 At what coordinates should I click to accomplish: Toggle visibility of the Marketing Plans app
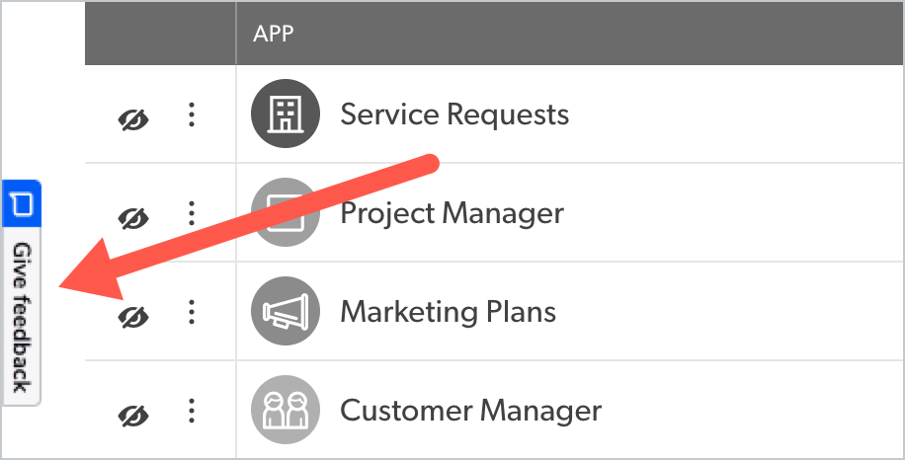point(133,317)
